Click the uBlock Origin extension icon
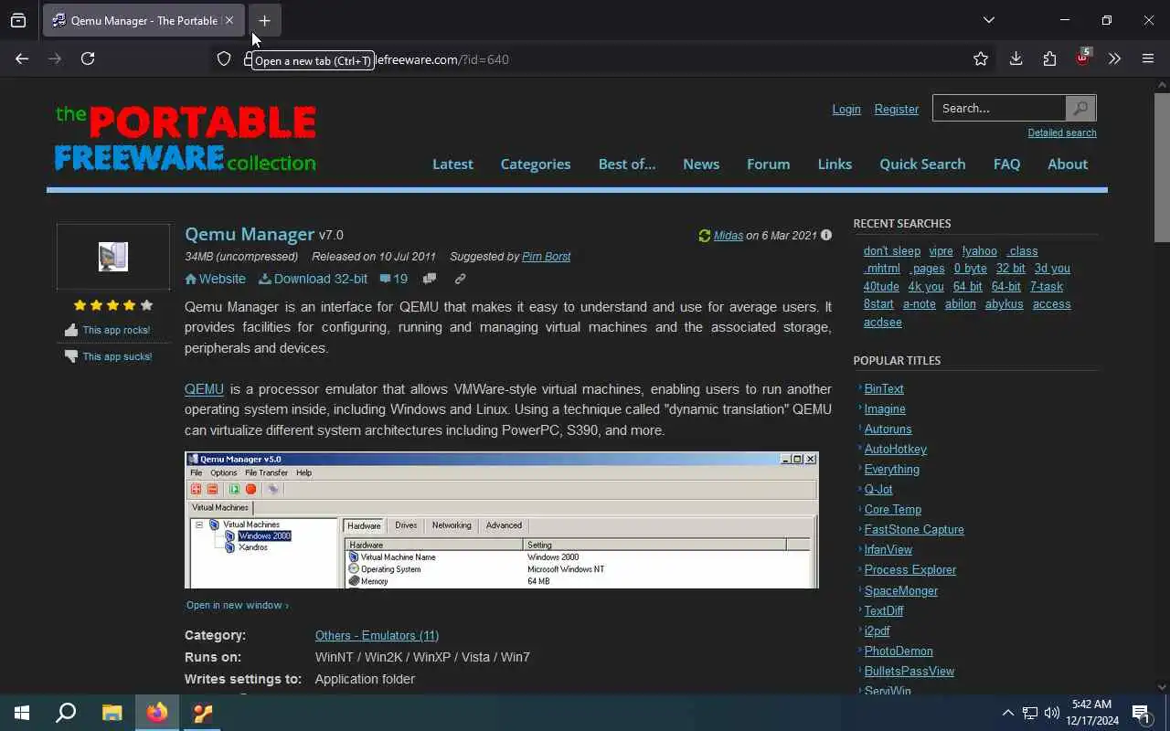This screenshot has width=1170, height=731. pyautogui.click(x=1082, y=58)
